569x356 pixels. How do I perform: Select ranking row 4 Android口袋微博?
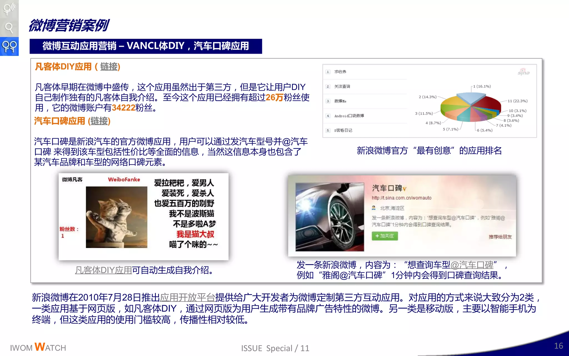365,116
